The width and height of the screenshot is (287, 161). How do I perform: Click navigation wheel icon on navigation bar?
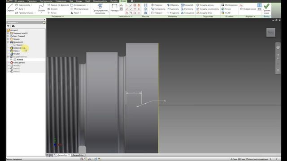278,47
